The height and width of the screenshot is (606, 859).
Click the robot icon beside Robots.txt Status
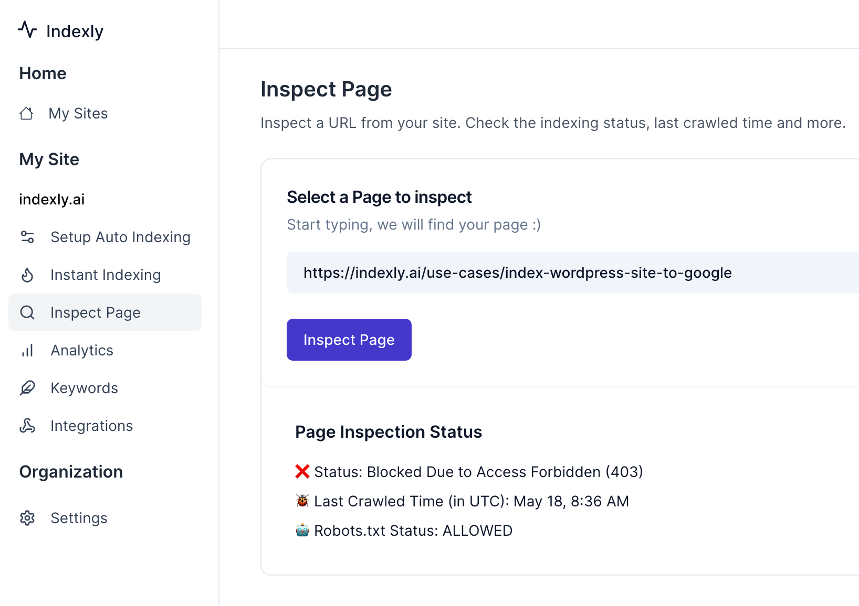pyautogui.click(x=302, y=531)
